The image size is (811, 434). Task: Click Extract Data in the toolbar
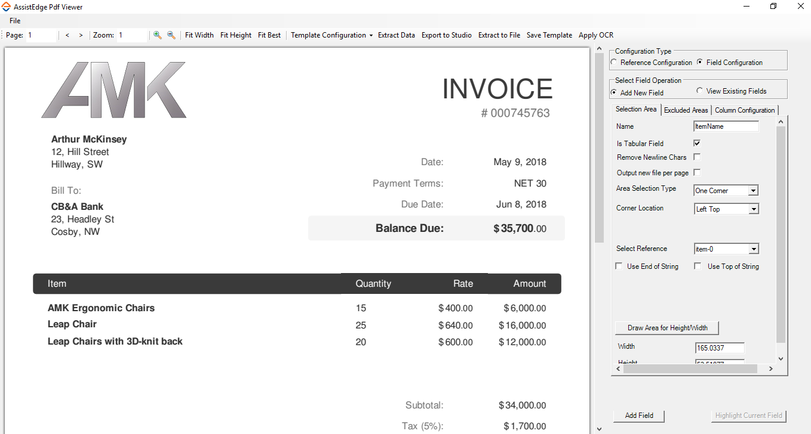(x=396, y=35)
